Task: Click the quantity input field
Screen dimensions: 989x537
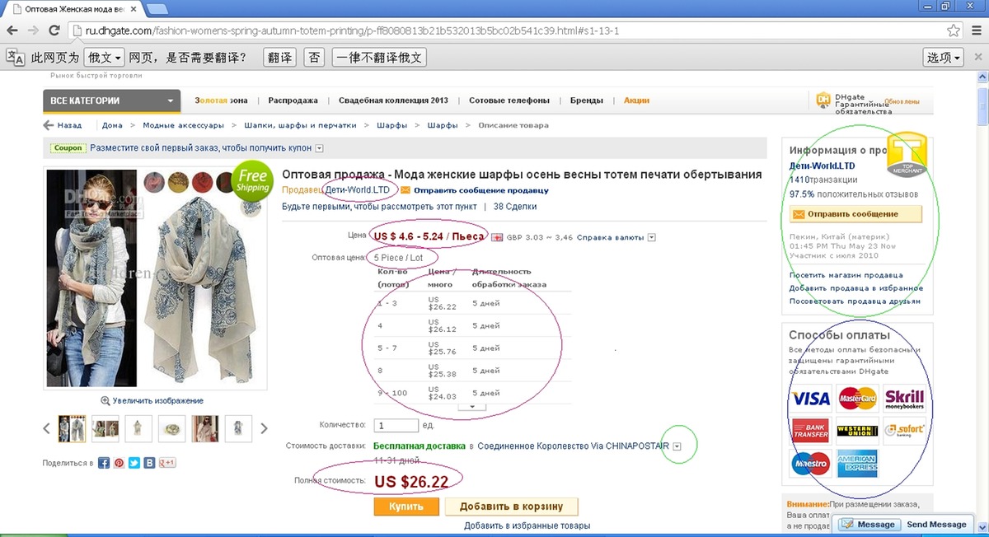Action: pyautogui.click(x=396, y=426)
